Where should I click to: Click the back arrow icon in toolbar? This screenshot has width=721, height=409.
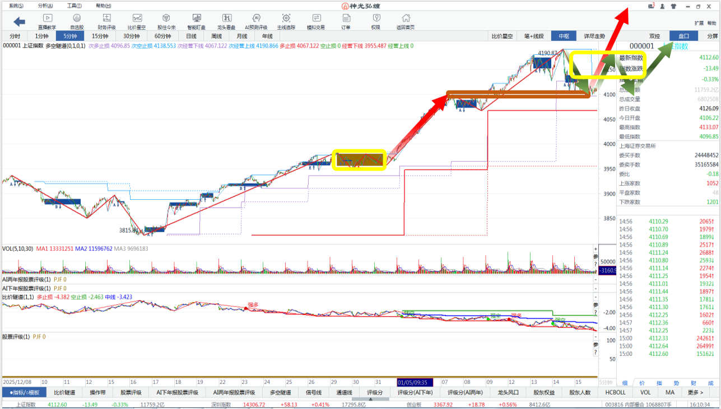pyautogui.click(x=20, y=21)
